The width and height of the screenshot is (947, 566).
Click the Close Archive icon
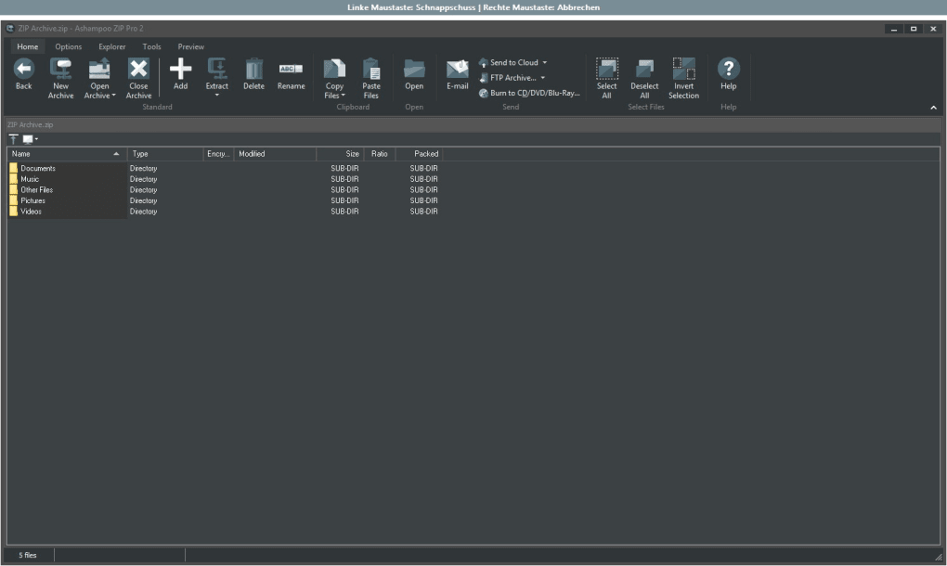tap(138, 74)
